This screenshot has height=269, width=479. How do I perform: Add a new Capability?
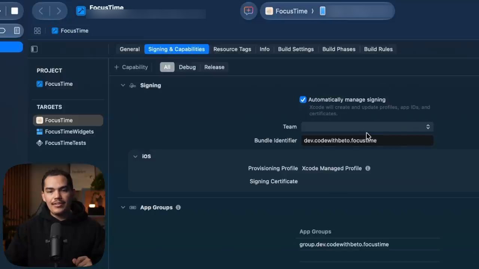click(131, 67)
